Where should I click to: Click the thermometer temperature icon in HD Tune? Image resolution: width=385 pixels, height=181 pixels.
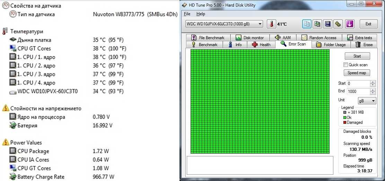pyautogui.click(x=271, y=24)
